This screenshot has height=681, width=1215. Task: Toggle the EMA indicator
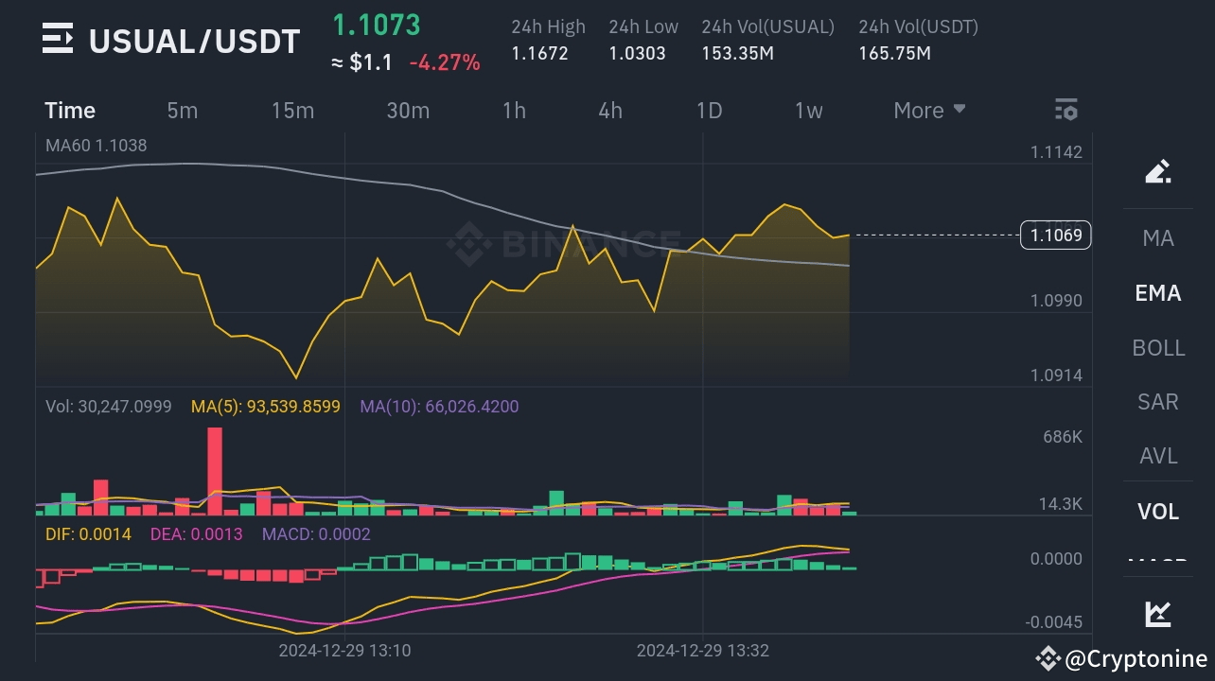point(1158,293)
